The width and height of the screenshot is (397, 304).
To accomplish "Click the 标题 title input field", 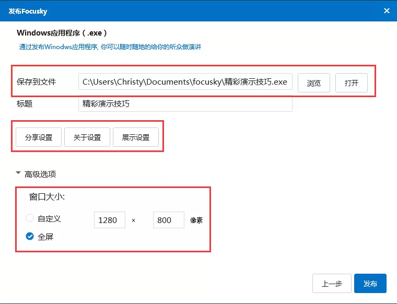I will pyautogui.click(x=185, y=103).
